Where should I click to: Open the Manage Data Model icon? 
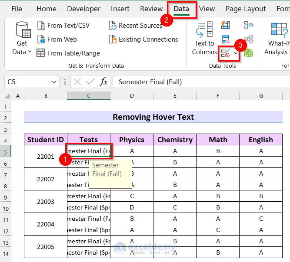pos(248,53)
